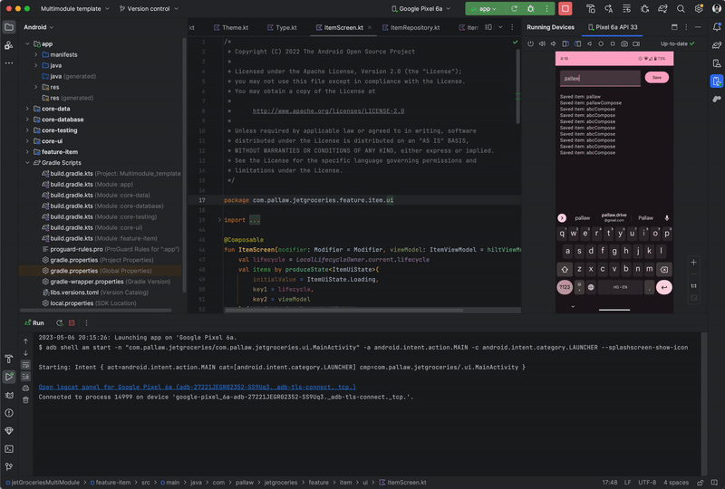The height and width of the screenshot is (489, 725).
Task: Open App Quality Insights gem icon
Action: click(9, 431)
